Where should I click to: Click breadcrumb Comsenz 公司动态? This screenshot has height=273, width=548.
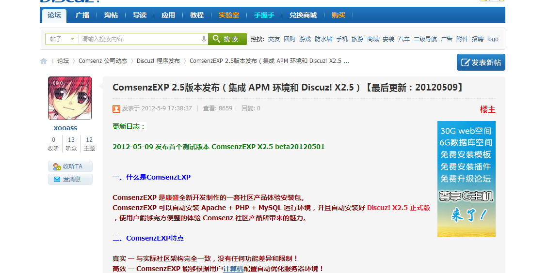point(103,61)
